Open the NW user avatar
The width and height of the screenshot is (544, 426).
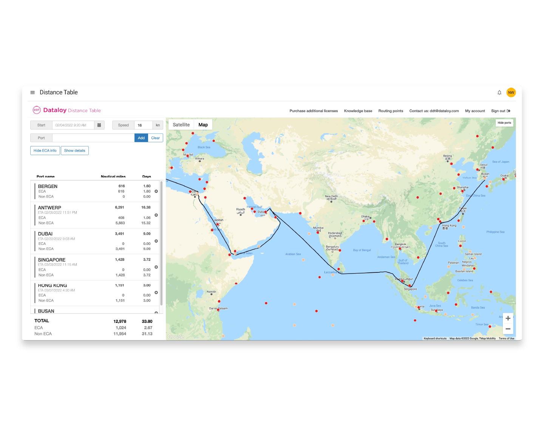511,92
